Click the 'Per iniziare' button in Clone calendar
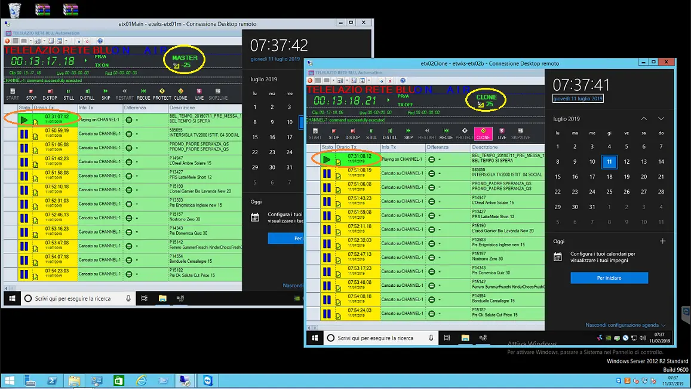The image size is (691, 389). click(x=609, y=278)
